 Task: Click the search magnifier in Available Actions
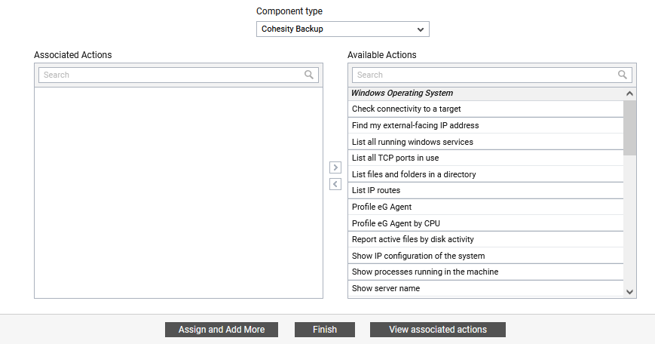point(623,75)
